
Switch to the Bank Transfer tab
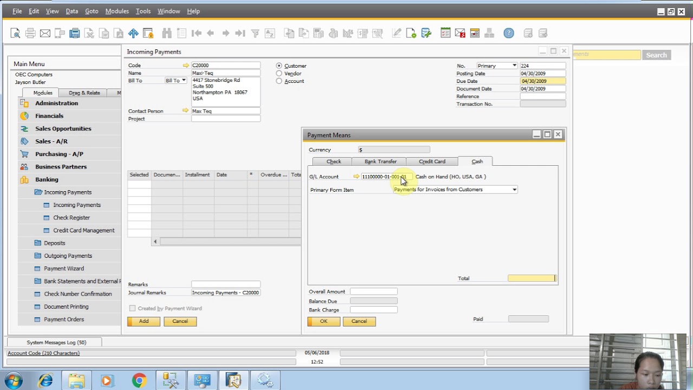pos(380,161)
